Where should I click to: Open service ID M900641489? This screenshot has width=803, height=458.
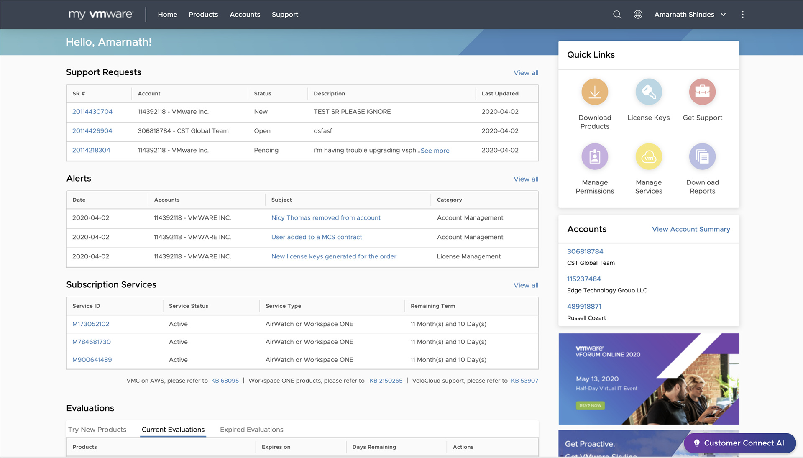pos(92,360)
